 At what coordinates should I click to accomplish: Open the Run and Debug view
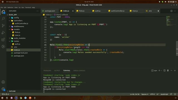tap(3, 33)
